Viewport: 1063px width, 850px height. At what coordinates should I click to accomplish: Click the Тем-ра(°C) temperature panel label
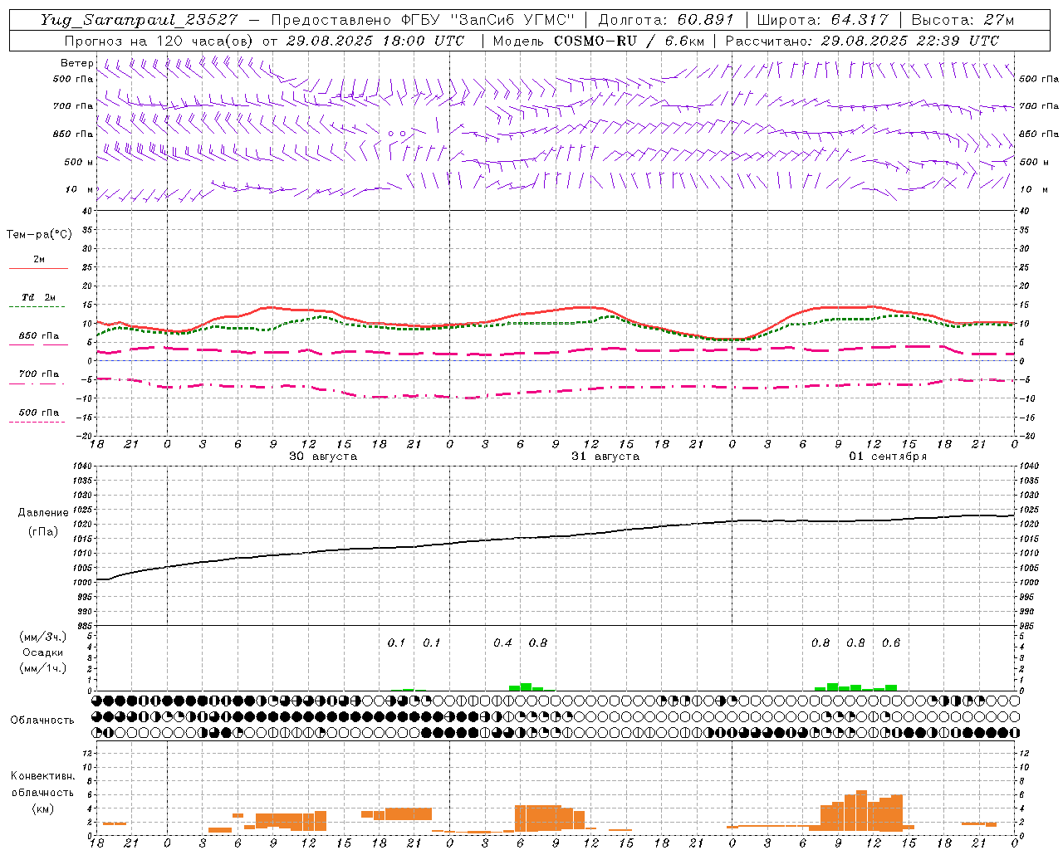[x=39, y=235]
